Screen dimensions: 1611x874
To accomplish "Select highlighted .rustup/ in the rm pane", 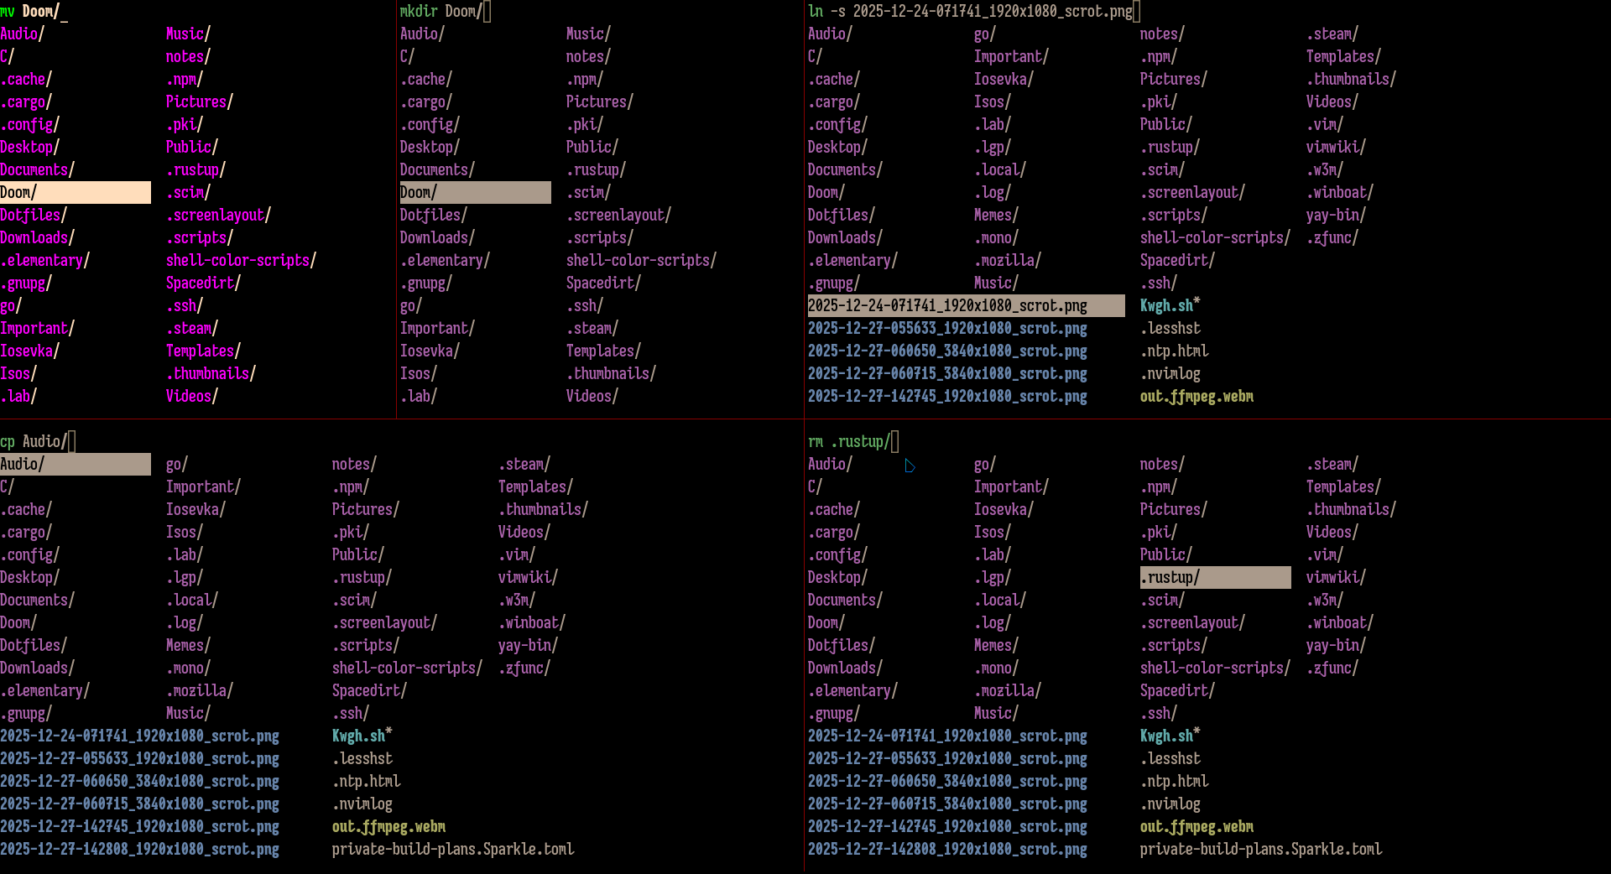I will (1215, 577).
